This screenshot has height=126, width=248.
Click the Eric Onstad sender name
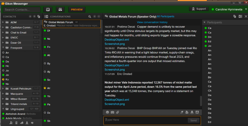124,74
